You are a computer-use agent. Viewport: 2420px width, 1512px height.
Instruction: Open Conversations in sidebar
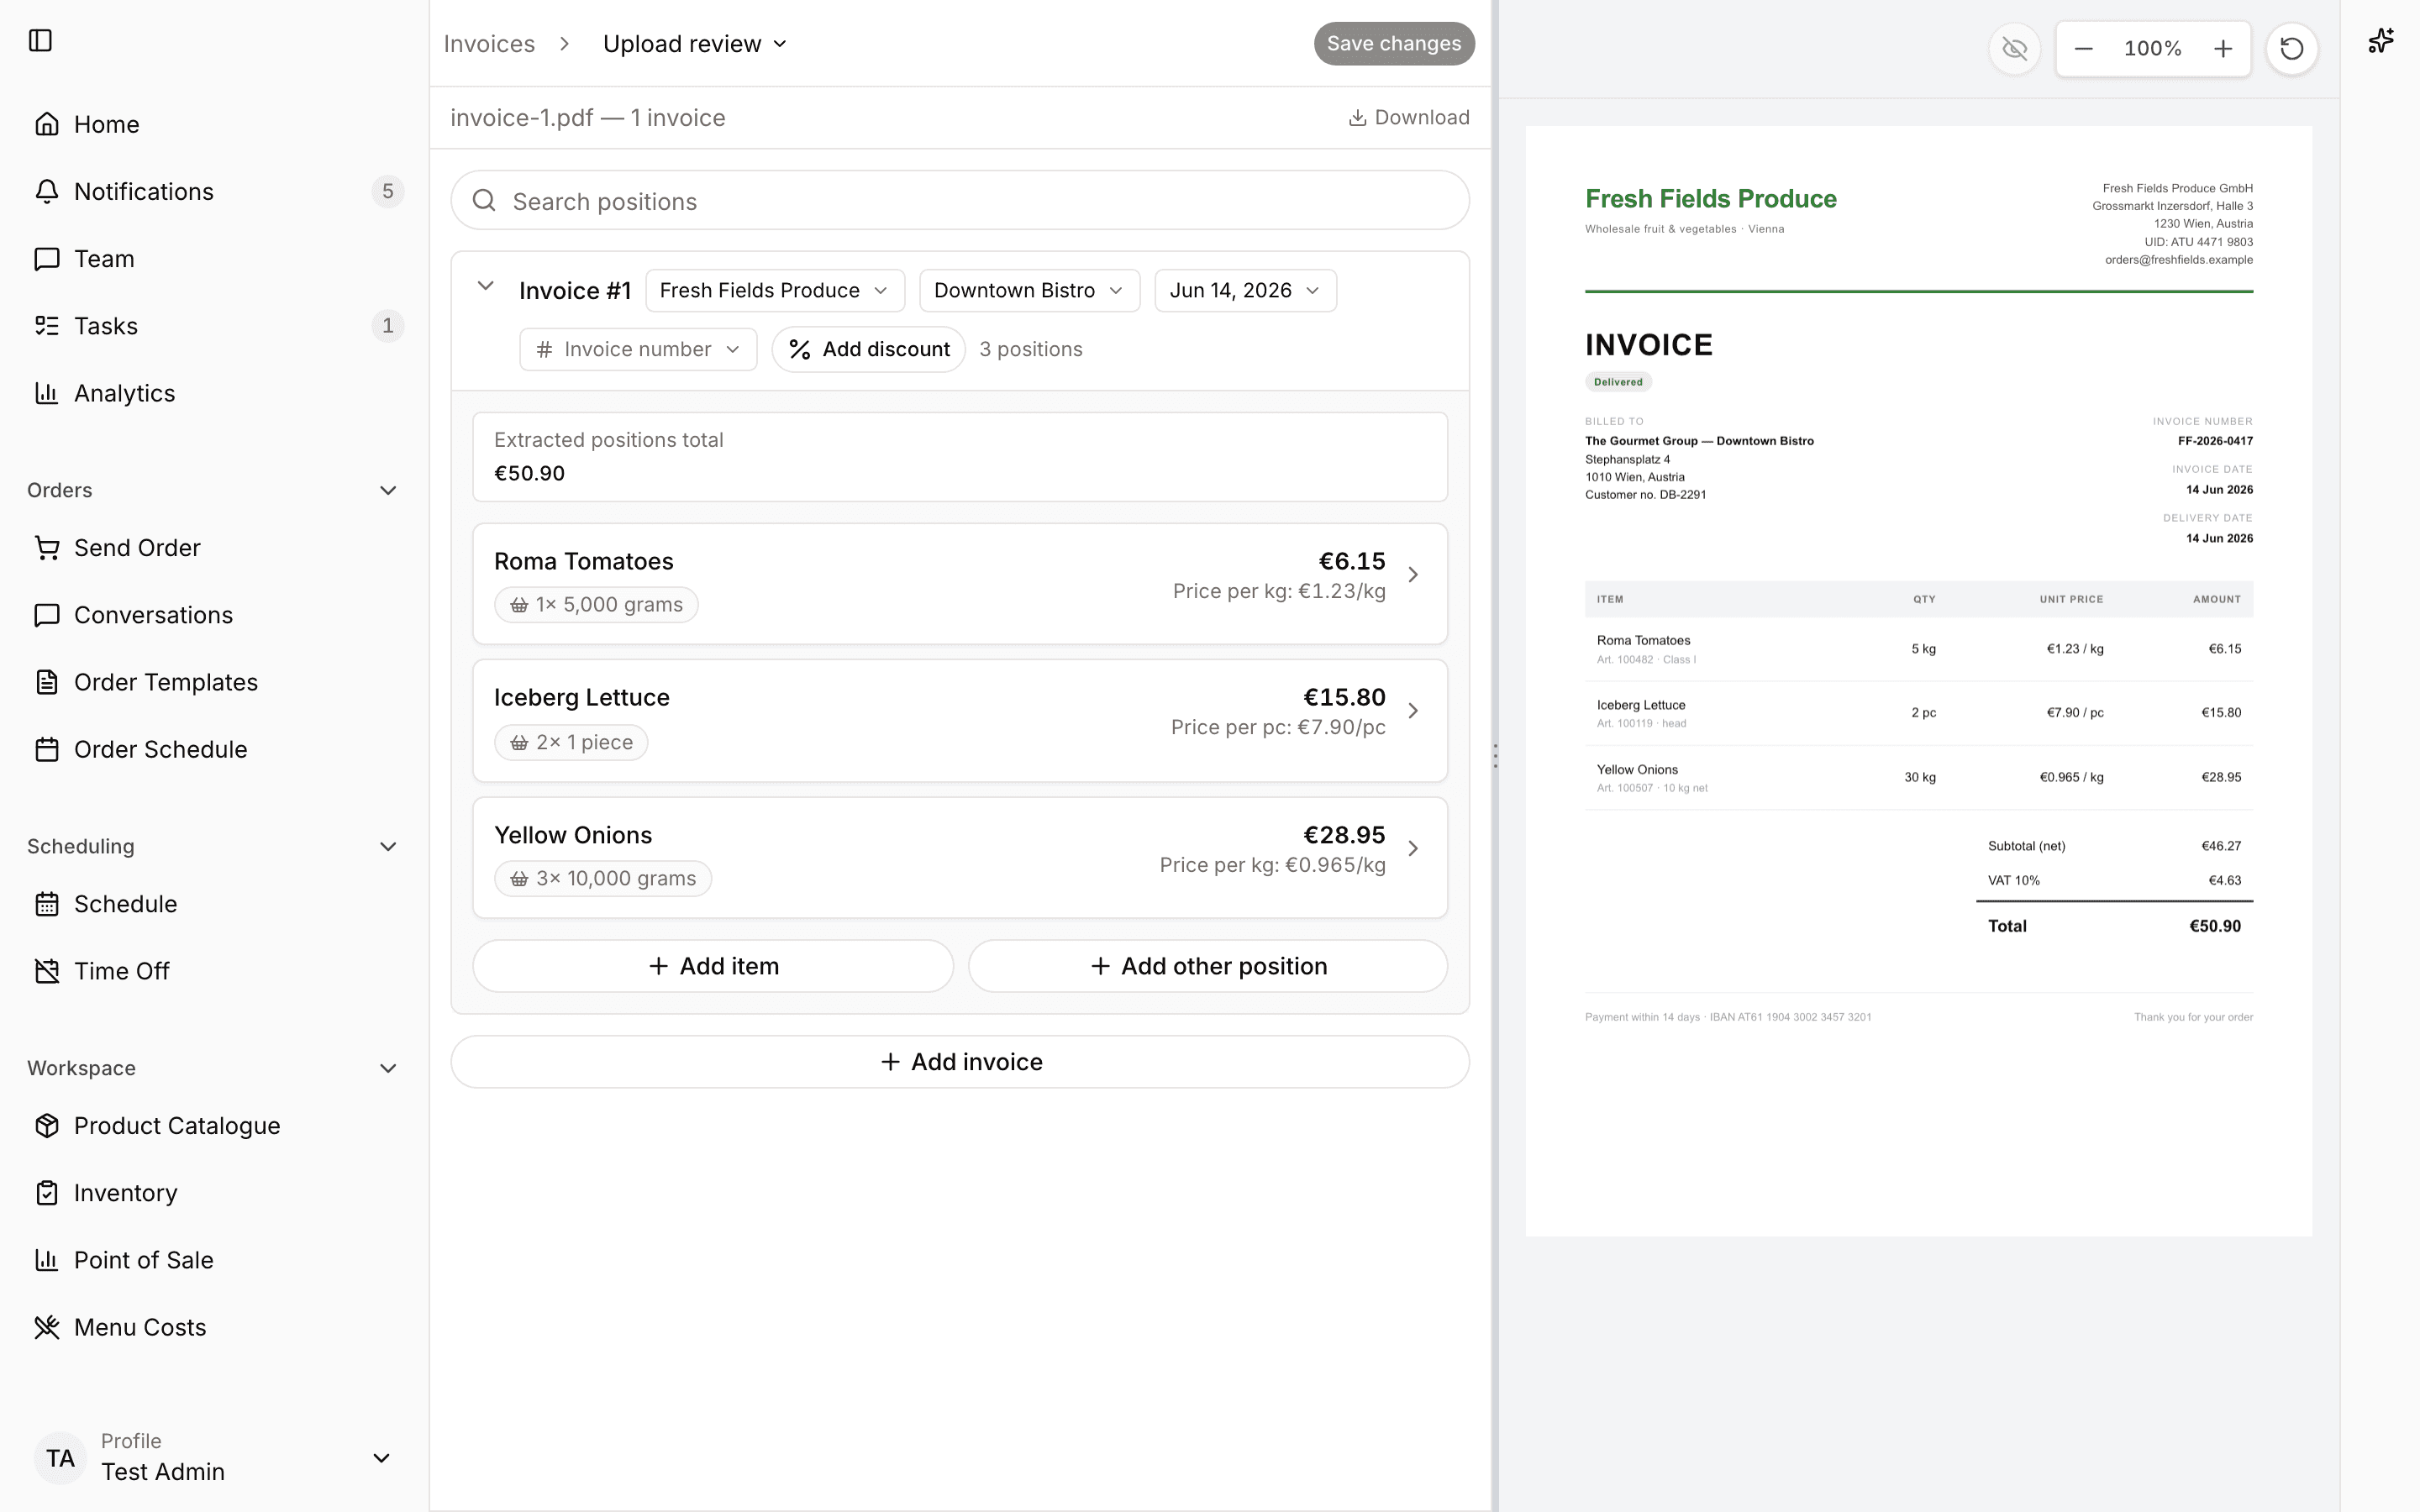click(x=215, y=615)
